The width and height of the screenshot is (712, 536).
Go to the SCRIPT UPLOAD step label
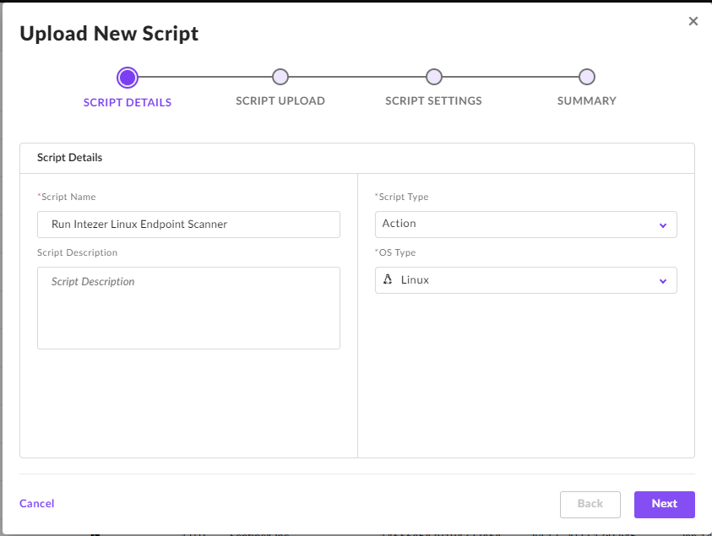tap(280, 101)
